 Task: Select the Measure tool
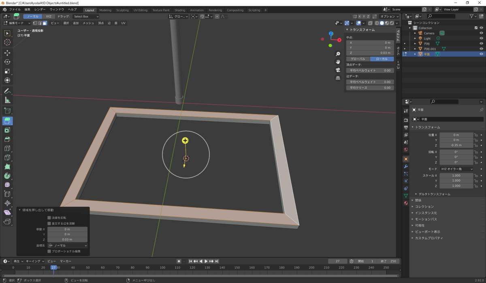click(7, 100)
